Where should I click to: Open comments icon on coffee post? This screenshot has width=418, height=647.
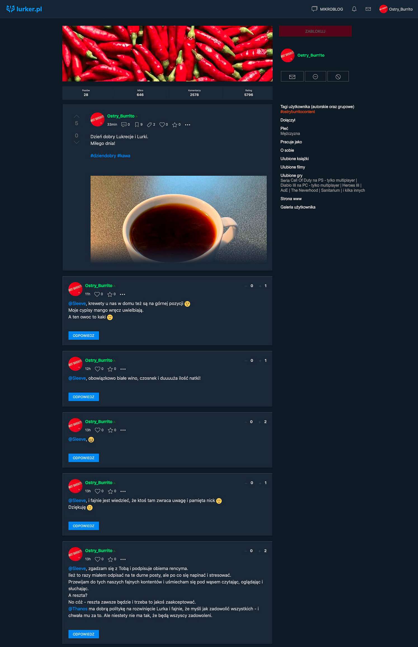click(124, 125)
